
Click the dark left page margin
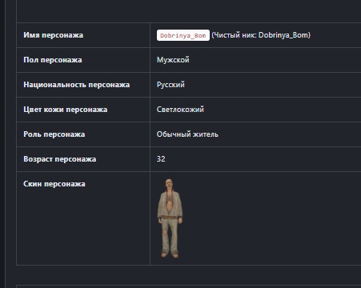2,144
